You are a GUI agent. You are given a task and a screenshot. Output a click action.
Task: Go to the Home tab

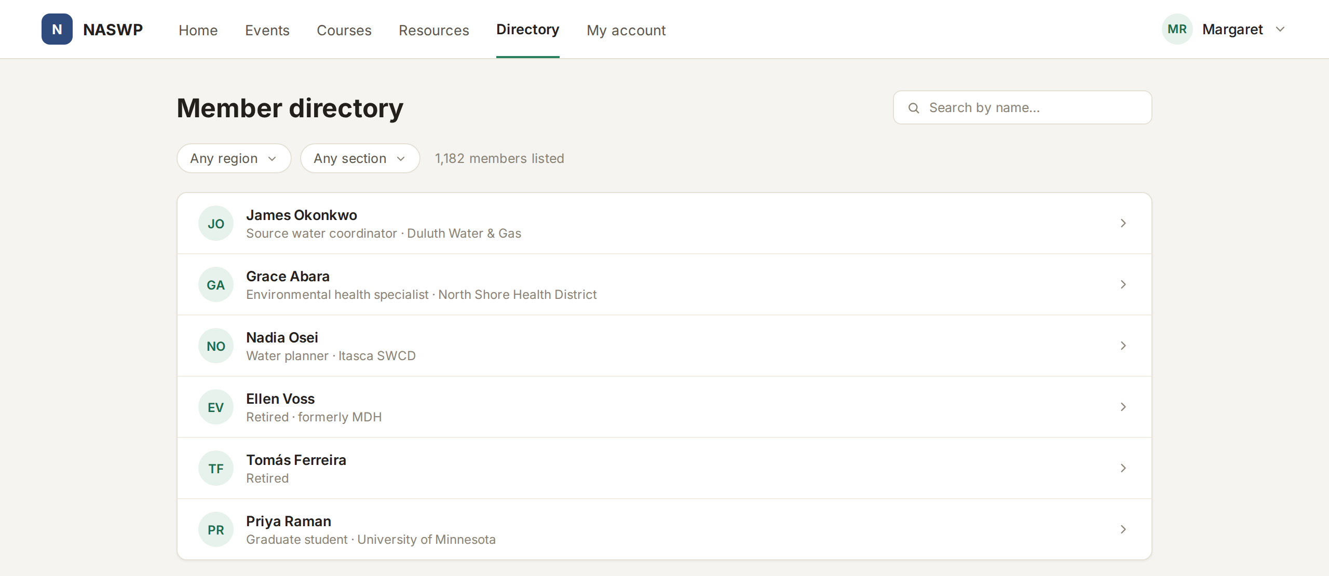click(198, 30)
